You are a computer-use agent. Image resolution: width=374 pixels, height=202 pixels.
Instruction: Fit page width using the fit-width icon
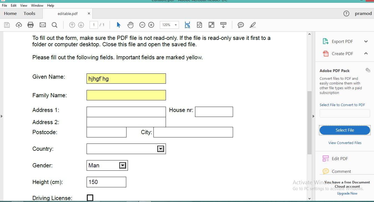coord(187,25)
